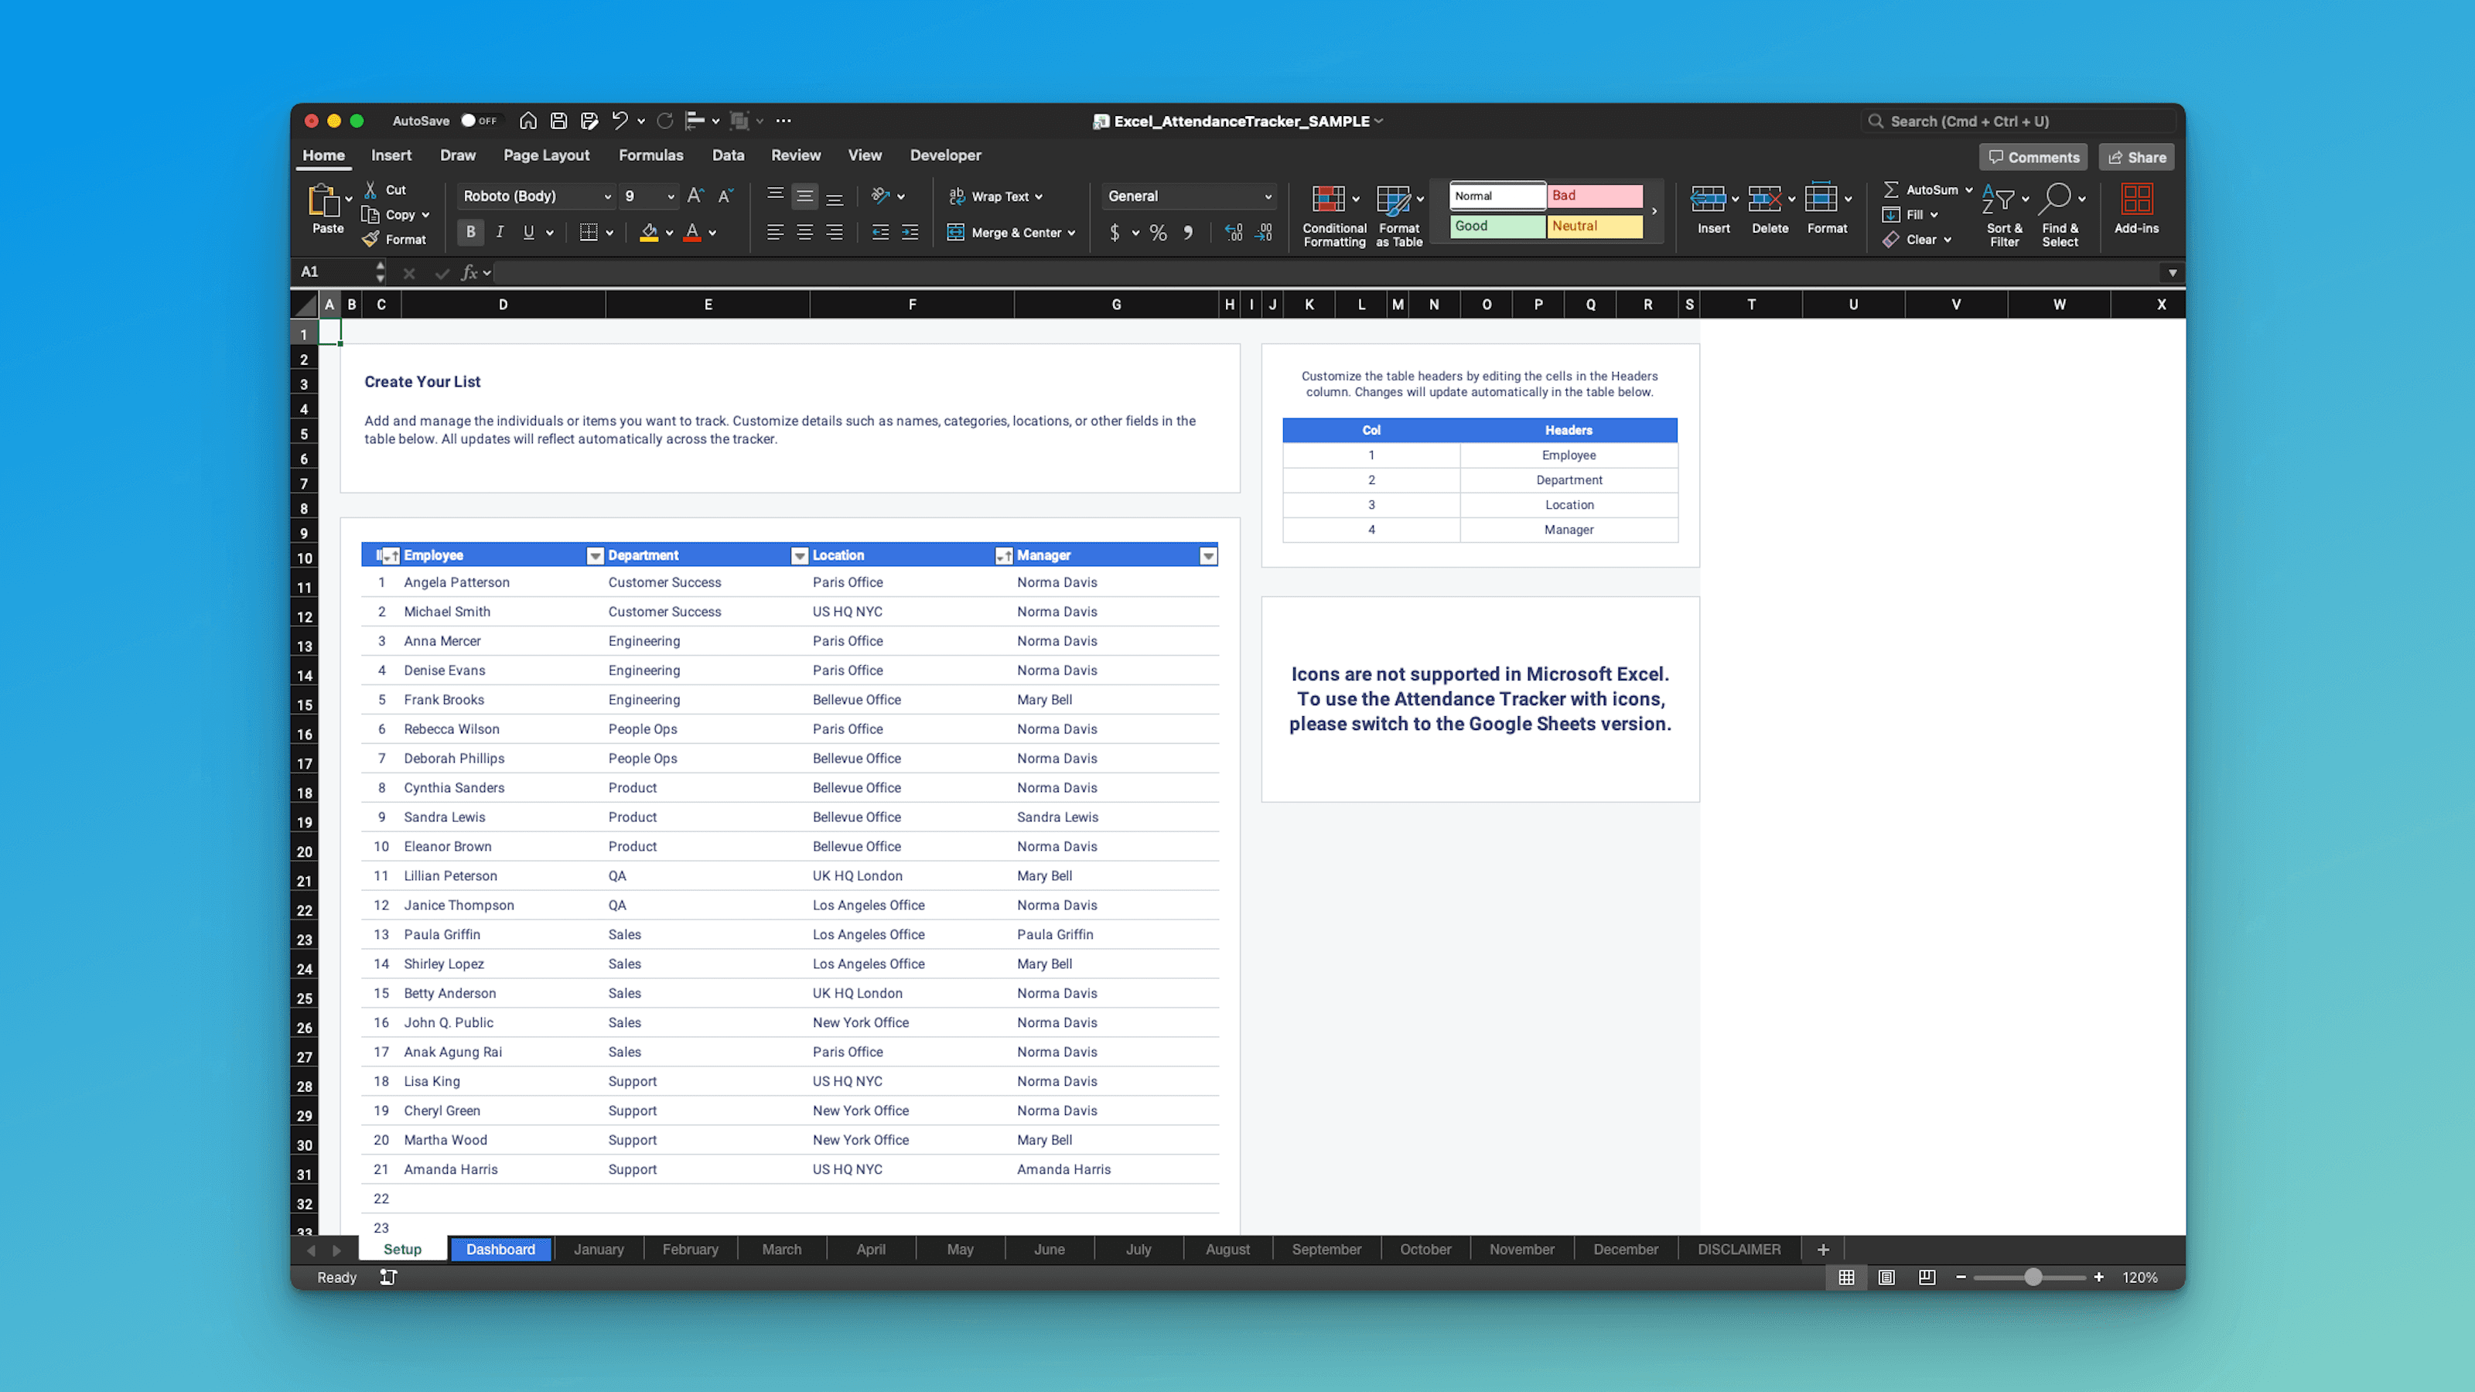Viewport: 2475px width, 1392px height.
Task: Click the Comments button
Action: (x=2033, y=156)
